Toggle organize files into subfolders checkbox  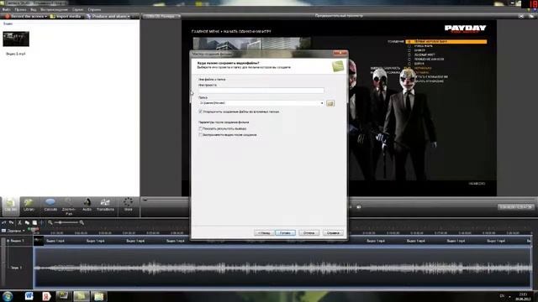click(200, 112)
